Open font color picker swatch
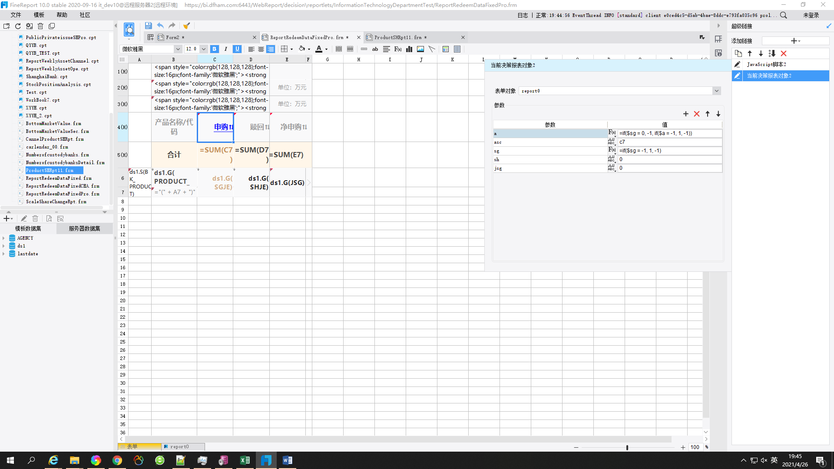The image size is (834, 469). tap(319, 49)
